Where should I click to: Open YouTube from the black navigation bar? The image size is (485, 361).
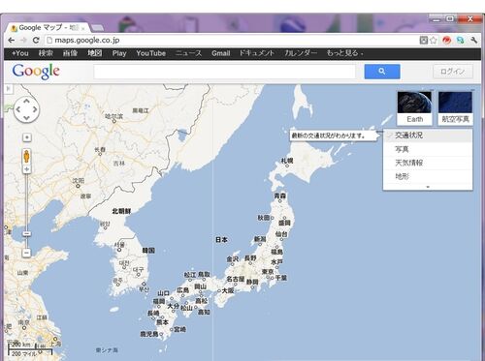tap(150, 53)
